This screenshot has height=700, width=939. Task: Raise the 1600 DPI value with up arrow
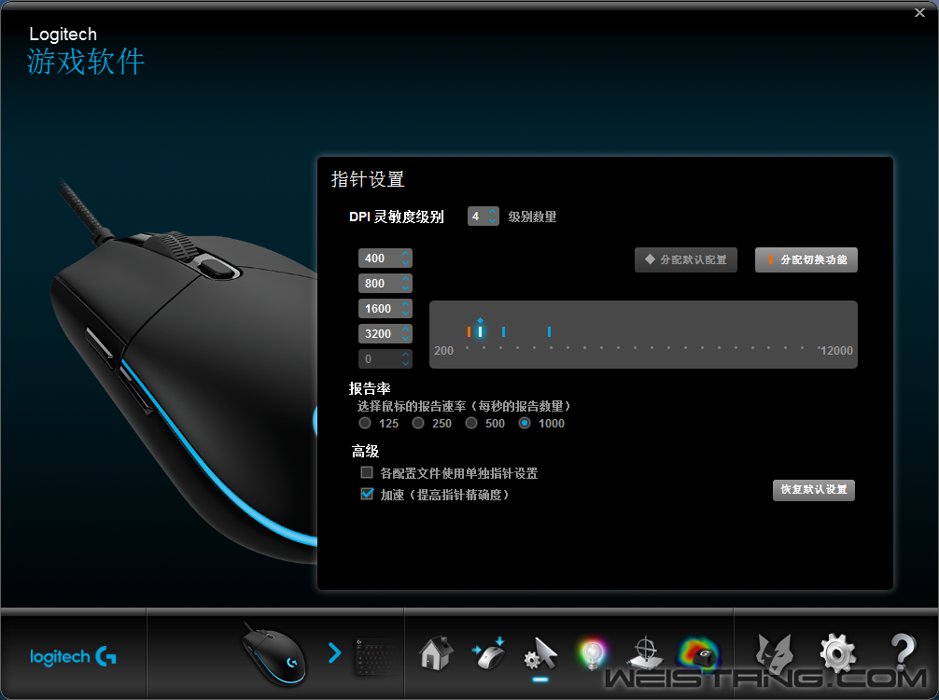pyautogui.click(x=406, y=304)
